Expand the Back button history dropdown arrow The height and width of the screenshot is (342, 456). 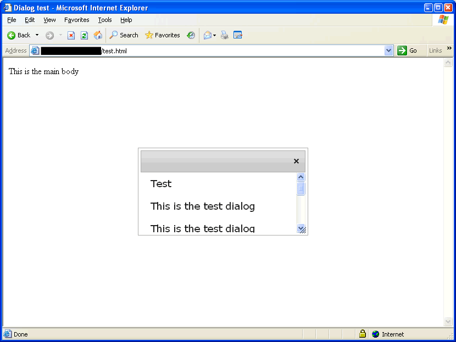pyautogui.click(x=37, y=35)
